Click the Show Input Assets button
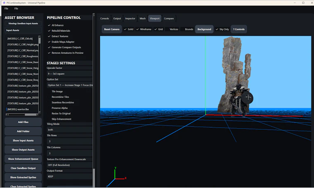The image size is (314, 188). pos(23,140)
